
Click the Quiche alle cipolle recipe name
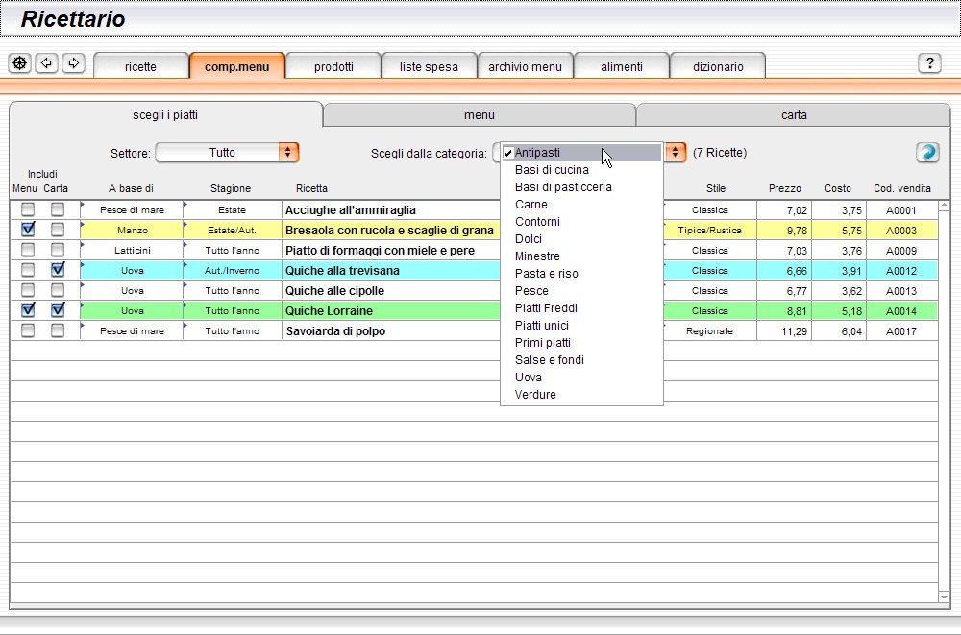(334, 291)
